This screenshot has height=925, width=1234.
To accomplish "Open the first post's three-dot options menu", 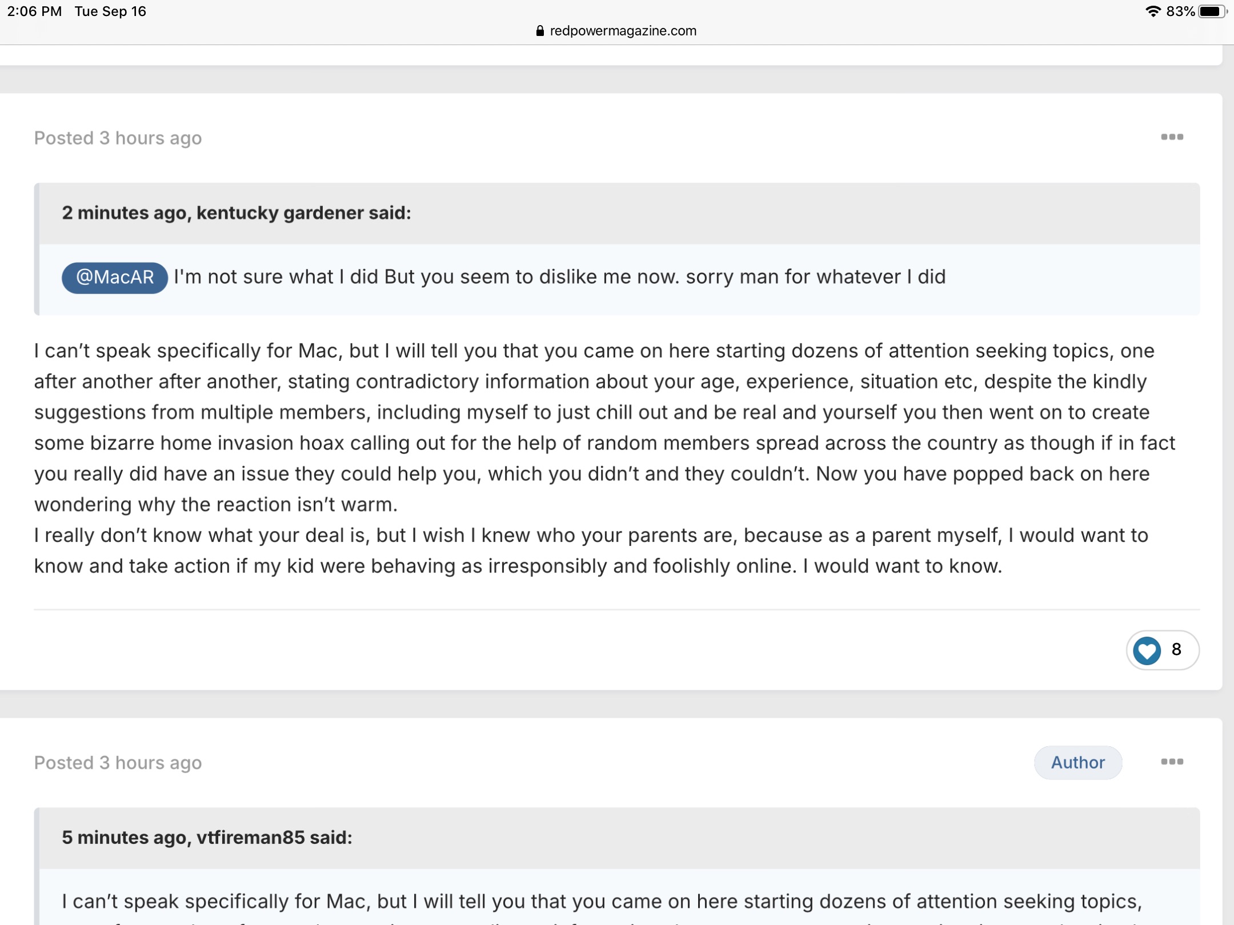I will 1172,137.
